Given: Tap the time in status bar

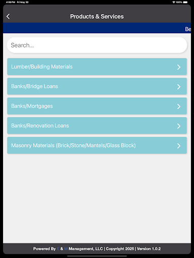Looking at the screenshot, I should pos(11,2).
